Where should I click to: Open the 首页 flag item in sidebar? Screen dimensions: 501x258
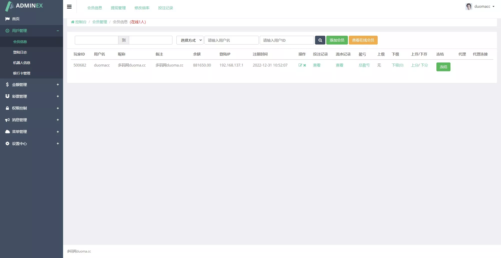[x=16, y=19]
